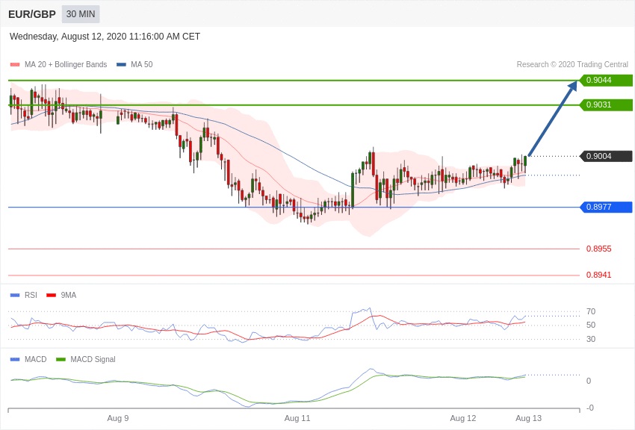
Task: Click the 0.9044 resistance price tag
Action: pyautogui.click(x=606, y=80)
